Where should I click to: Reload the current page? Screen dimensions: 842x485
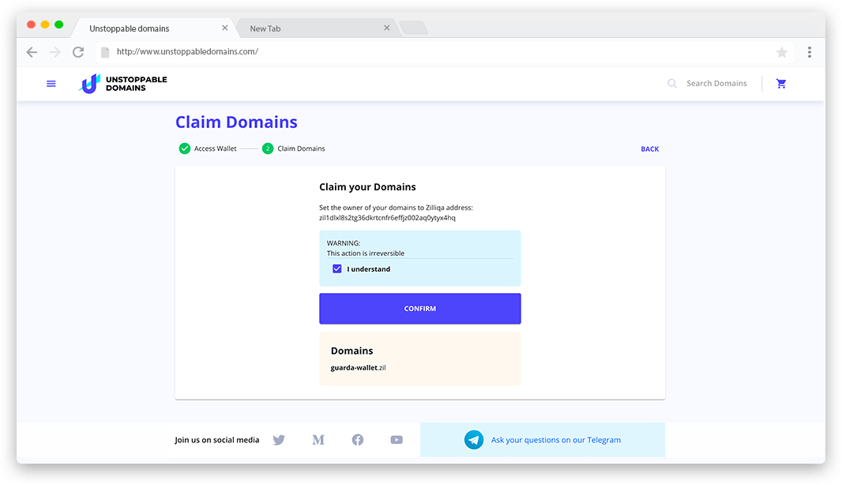(78, 52)
